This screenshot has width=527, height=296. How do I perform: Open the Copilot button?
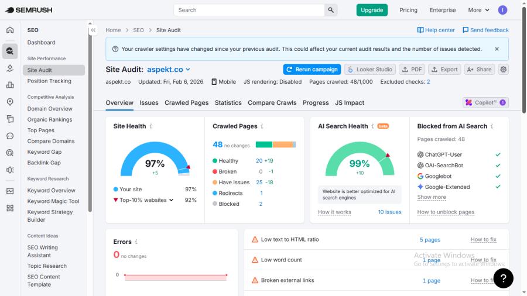pos(485,103)
